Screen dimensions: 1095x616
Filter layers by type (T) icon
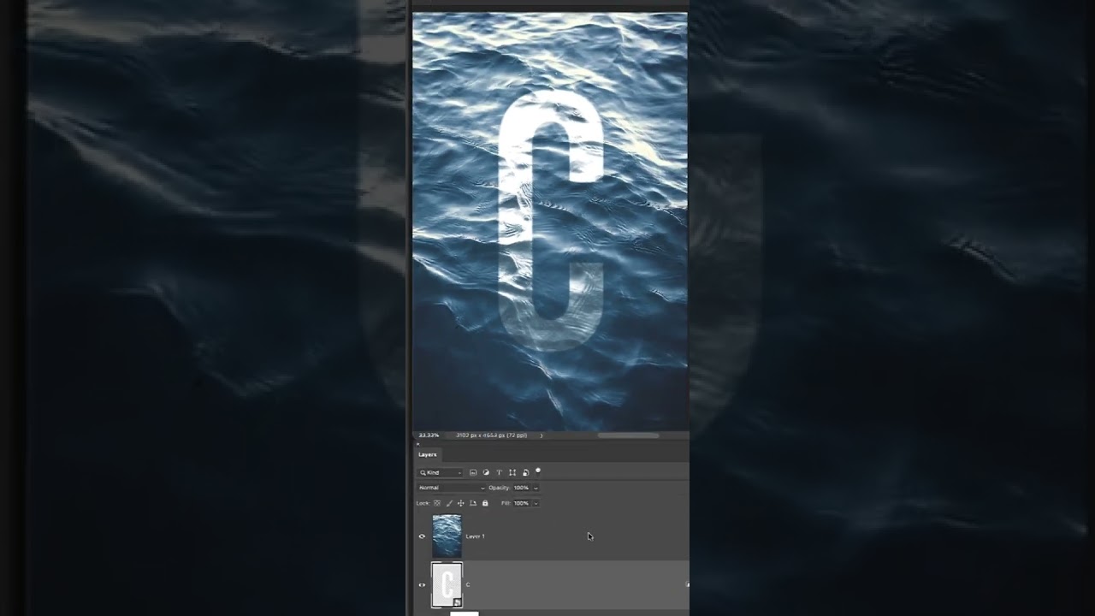(499, 472)
